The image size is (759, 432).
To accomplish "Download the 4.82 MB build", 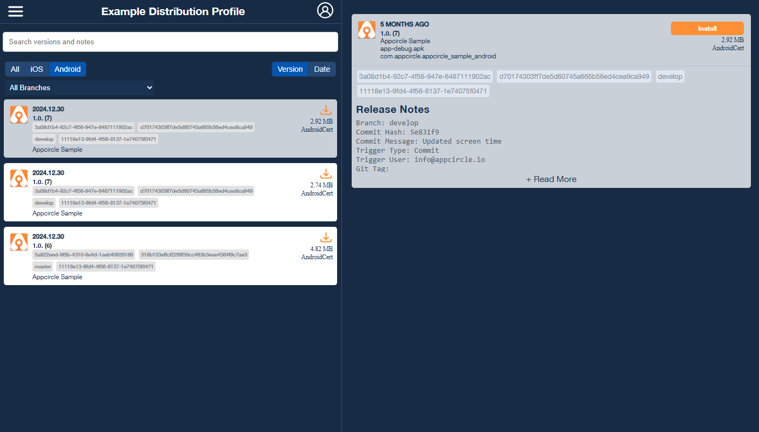I will 326,238.
